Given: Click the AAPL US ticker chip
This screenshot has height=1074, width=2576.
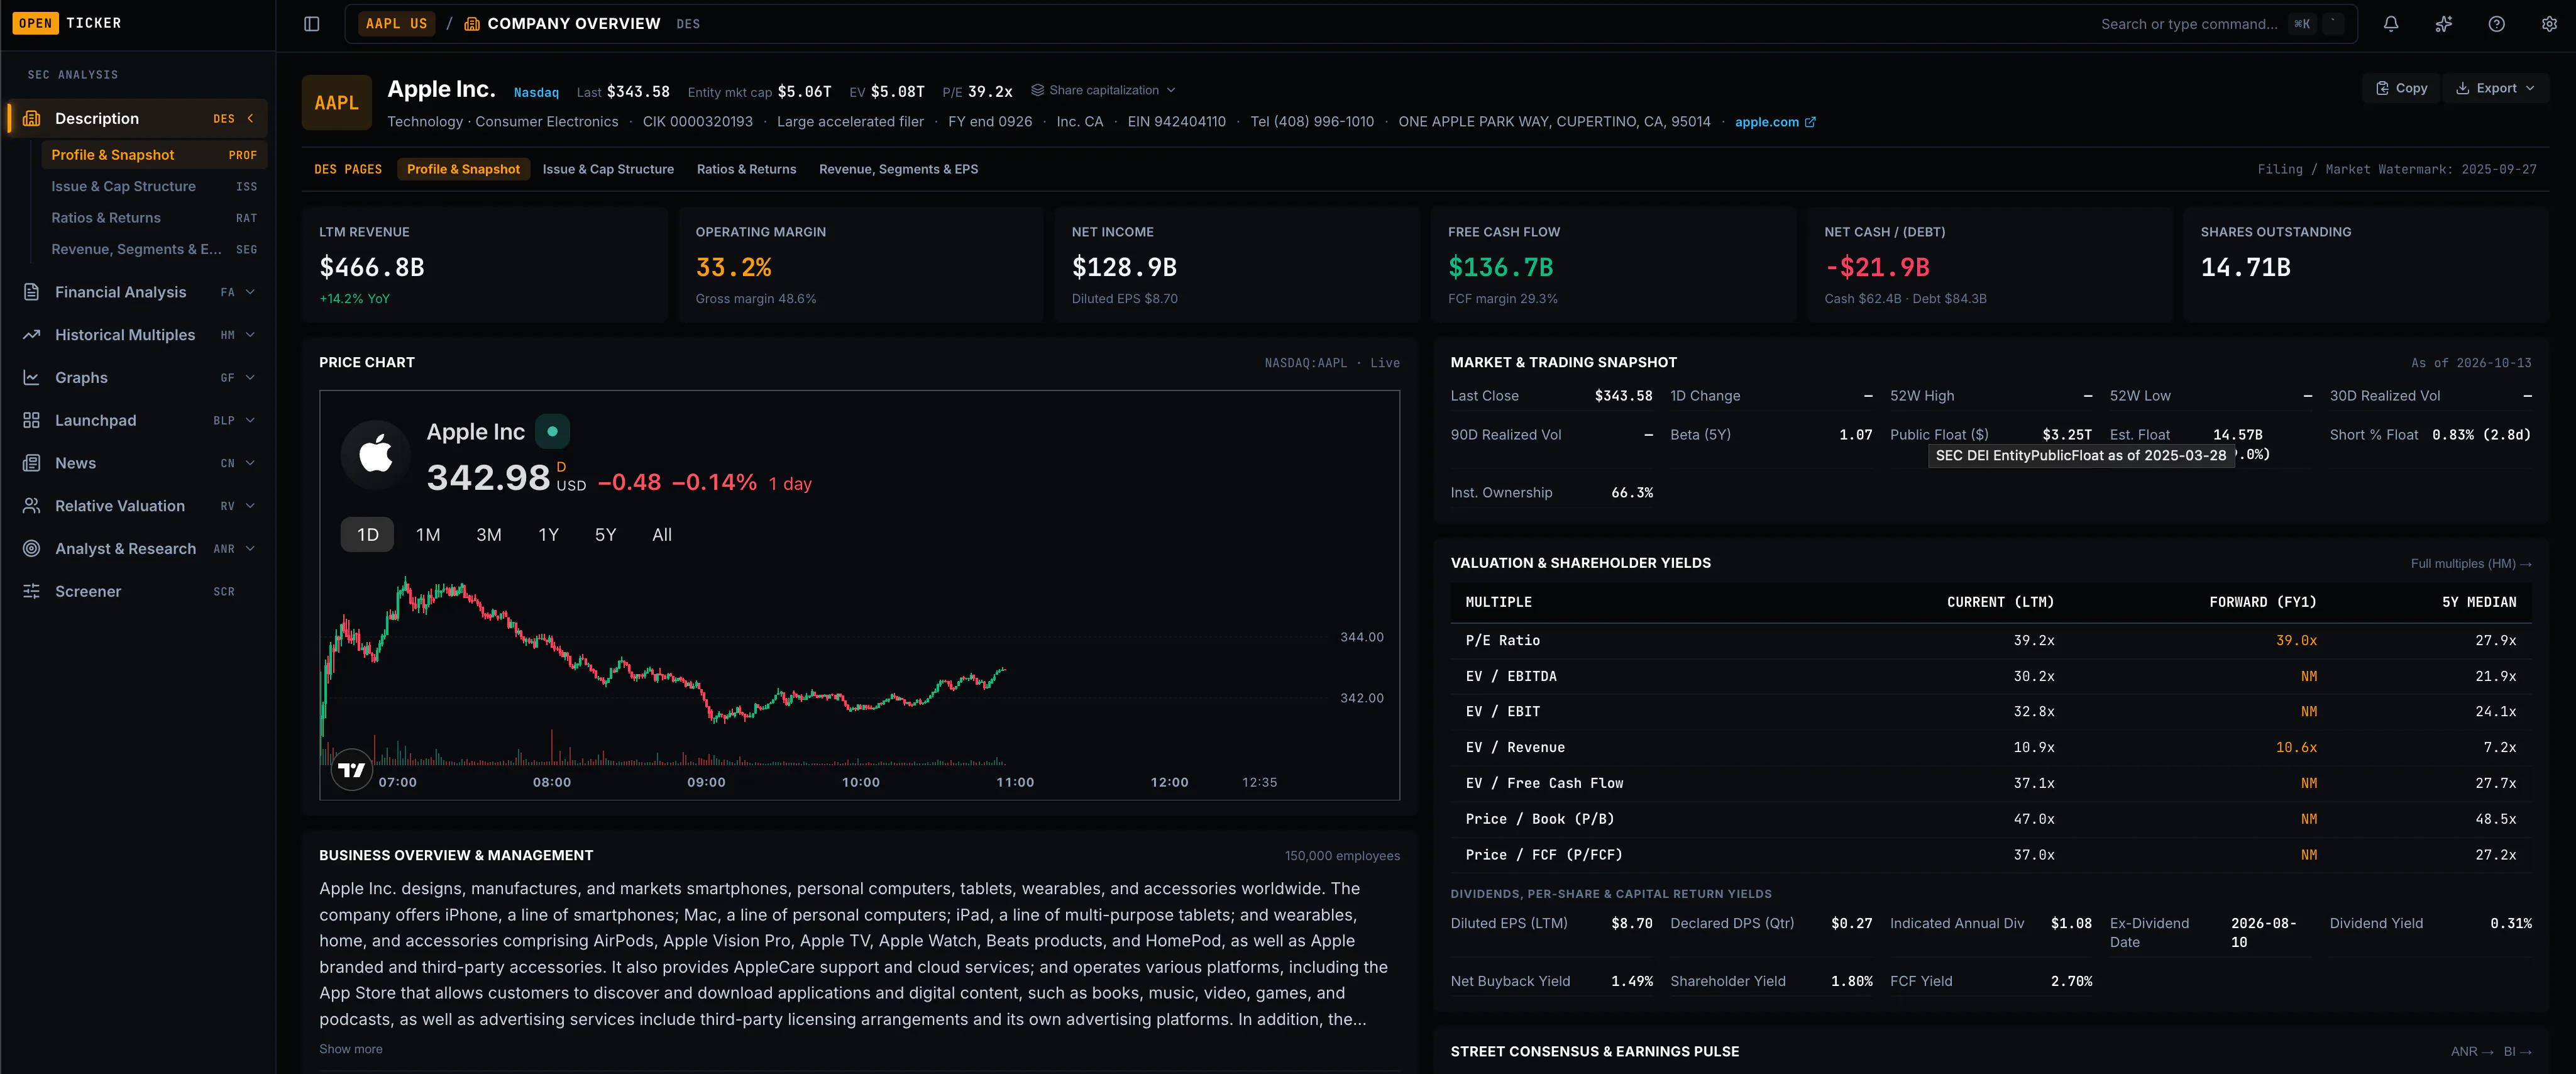Looking at the screenshot, I should tap(396, 24).
